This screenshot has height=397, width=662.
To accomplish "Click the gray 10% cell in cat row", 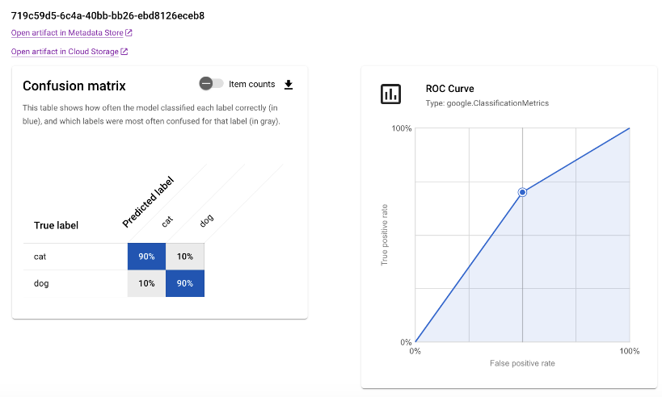I will 185,257.
